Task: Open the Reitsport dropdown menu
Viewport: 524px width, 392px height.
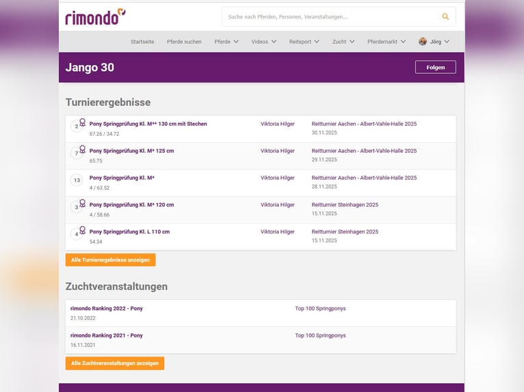Action: click(x=304, y=42)
